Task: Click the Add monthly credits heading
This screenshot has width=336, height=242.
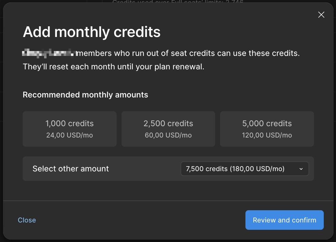Action: tap(92, 32)
